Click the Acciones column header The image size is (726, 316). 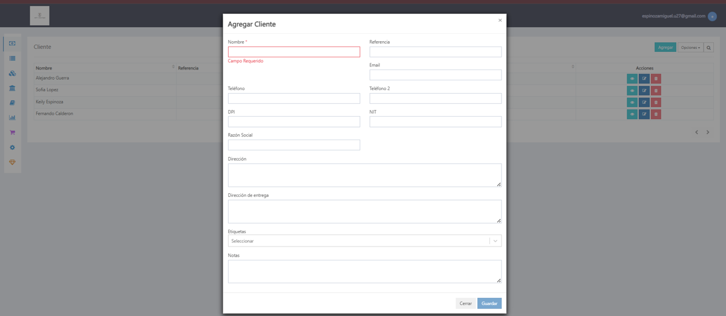644,68
